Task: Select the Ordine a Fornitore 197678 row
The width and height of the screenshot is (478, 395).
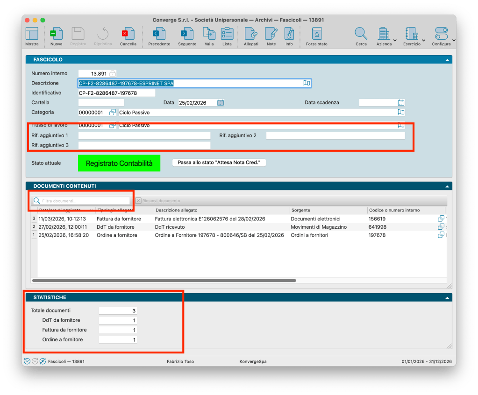Action: click(239, 235)
